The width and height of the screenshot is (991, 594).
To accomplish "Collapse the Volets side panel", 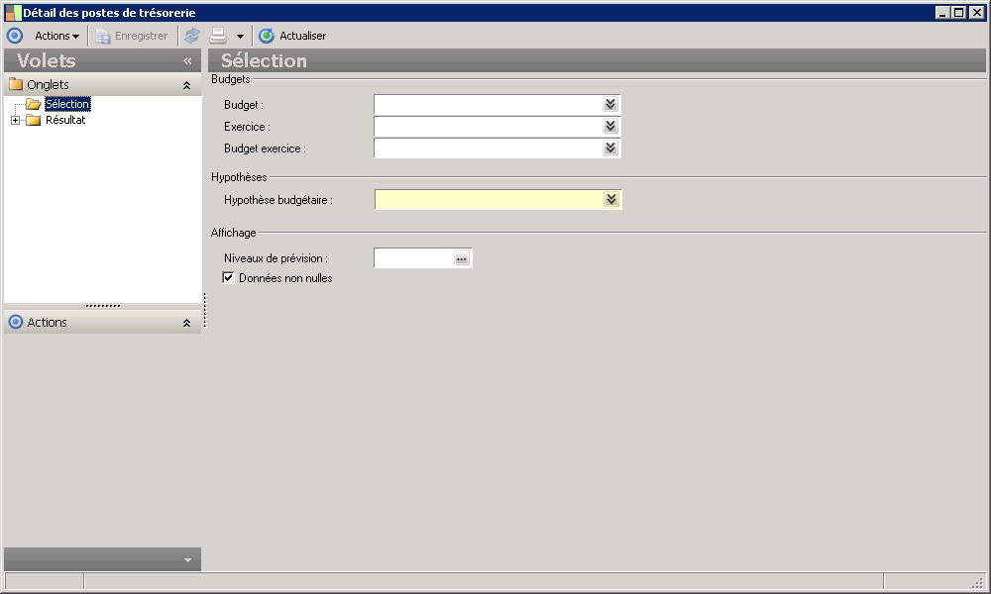I will [187, 60].
